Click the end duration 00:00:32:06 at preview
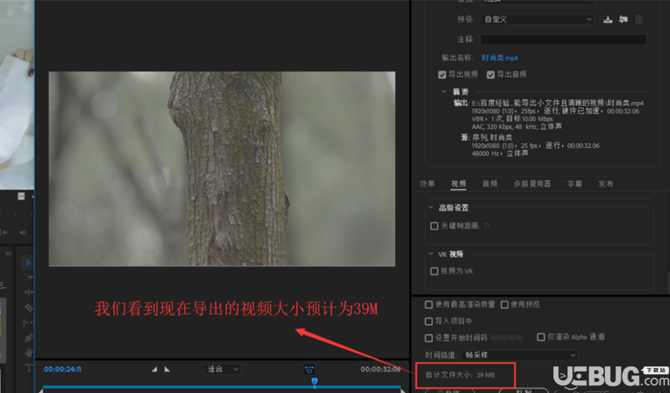The width and height of the screenshot is (670, 393). [380, 369]
